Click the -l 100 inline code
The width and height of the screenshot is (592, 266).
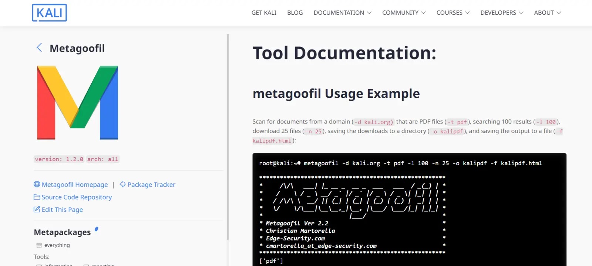click(x=546, y=122)
